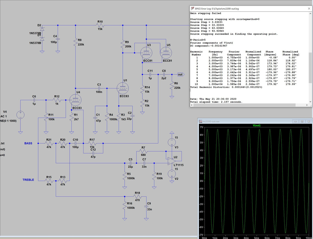
Task: Select the R6 load resistor symbol
Action: click(x=172, y=86)
